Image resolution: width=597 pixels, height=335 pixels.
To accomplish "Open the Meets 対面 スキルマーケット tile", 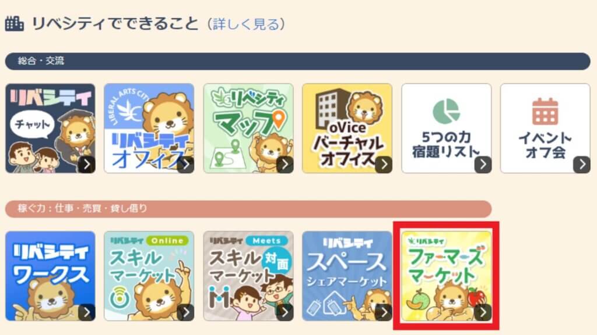I will pos(248,276).
